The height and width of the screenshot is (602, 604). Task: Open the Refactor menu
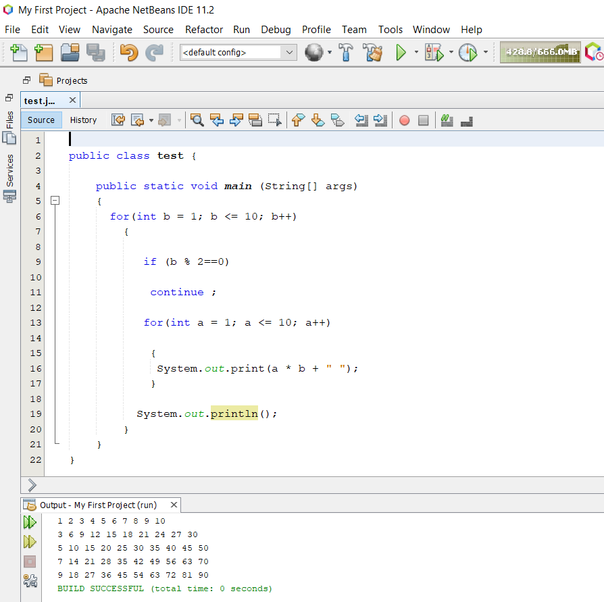coord(204,30)
